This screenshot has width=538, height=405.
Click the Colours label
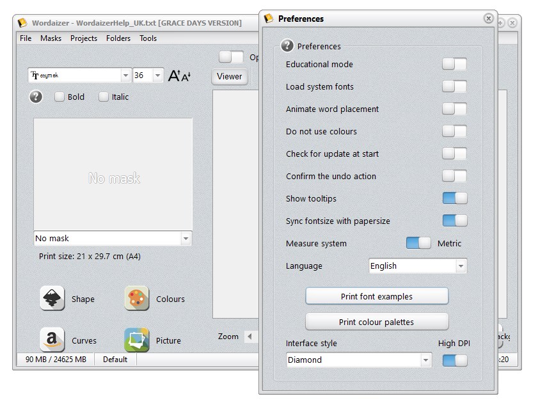click(x=170, y=299)
